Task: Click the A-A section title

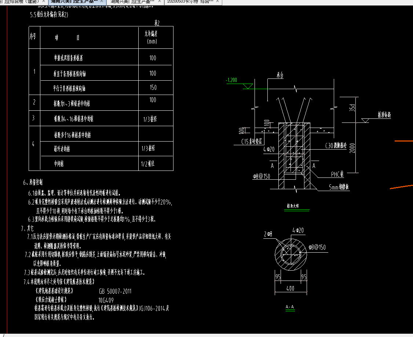Action: [290, 307]
